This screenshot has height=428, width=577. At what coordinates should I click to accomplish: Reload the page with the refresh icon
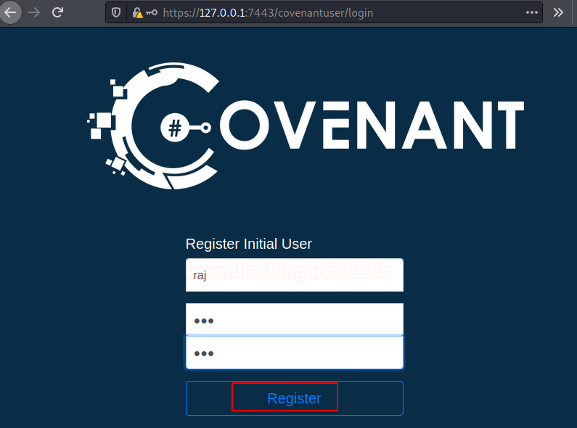[x=57, y=12]
